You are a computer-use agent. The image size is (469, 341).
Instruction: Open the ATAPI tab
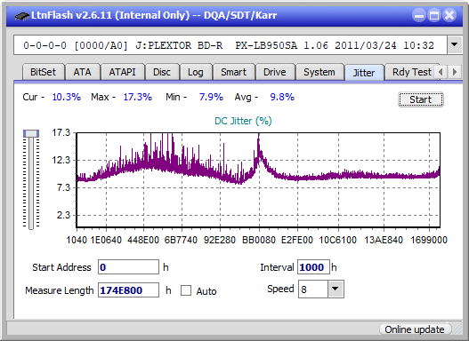[122, 72]
